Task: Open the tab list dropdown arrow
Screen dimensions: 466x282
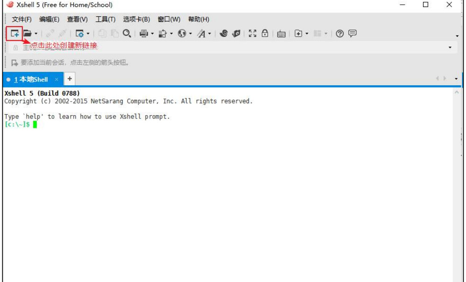Action: (x=456, y=79)
